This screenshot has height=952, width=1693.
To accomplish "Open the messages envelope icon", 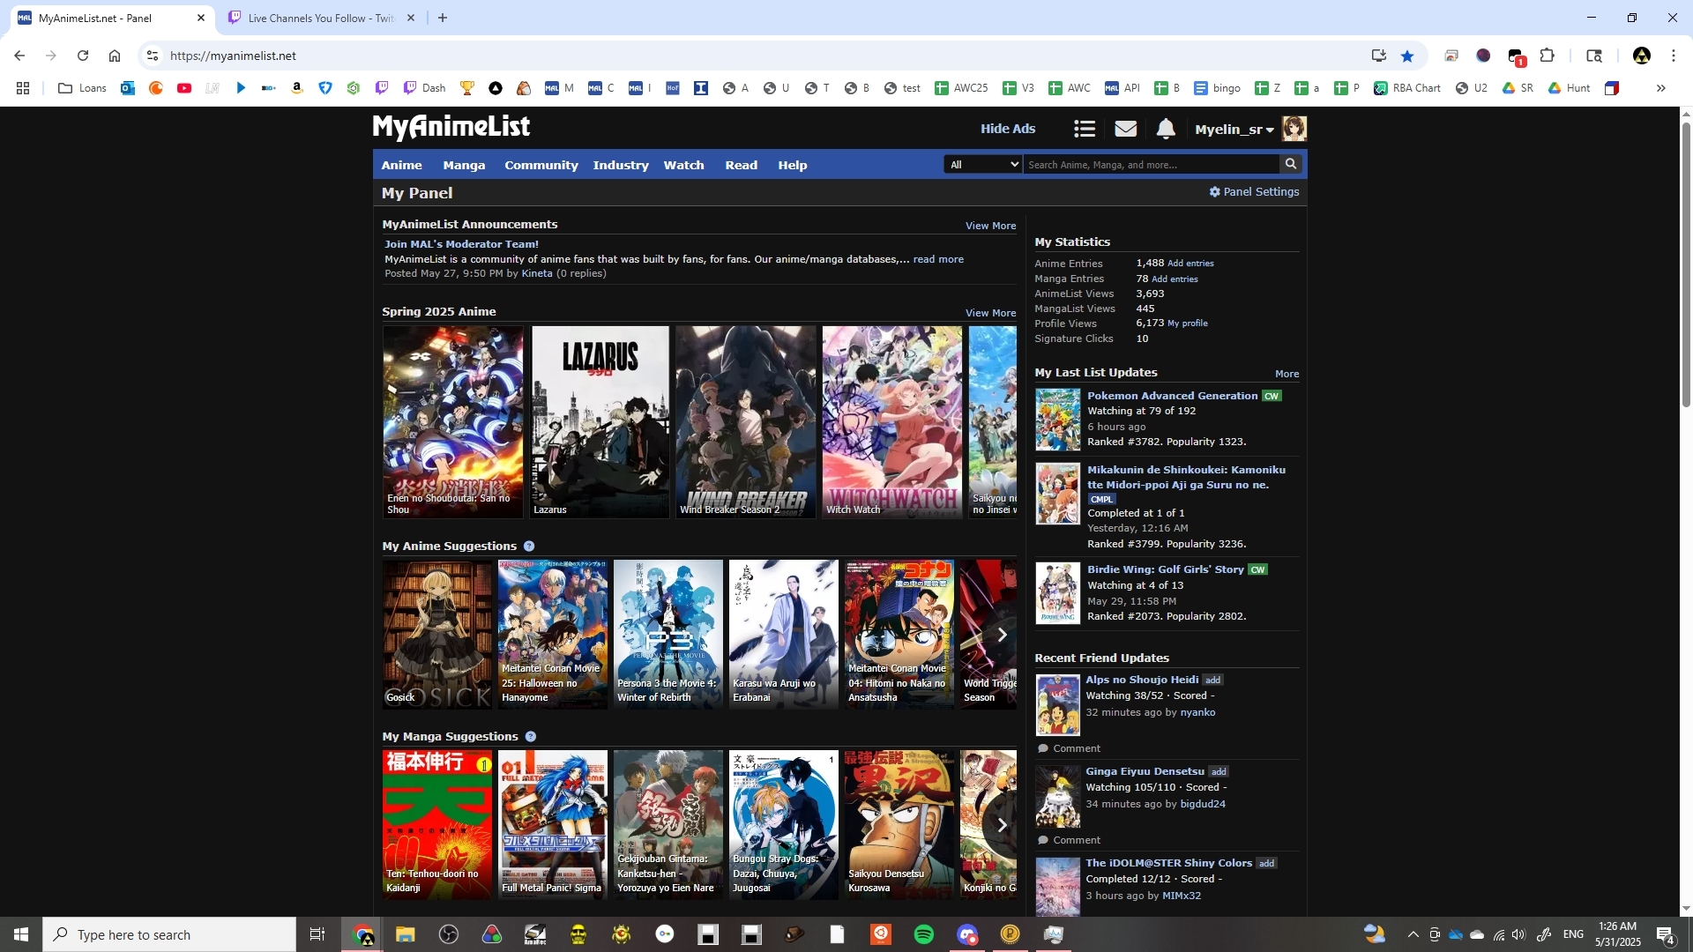I will pos(1125,130).
